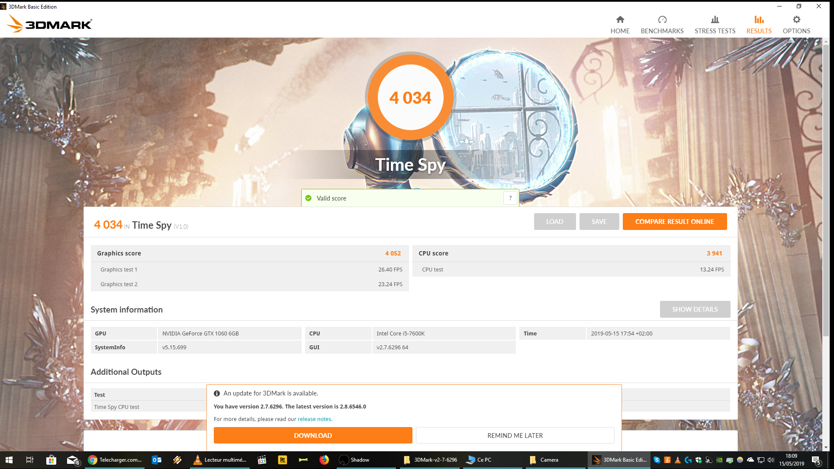Choose Remind Me Later

(x=515, y=435)
